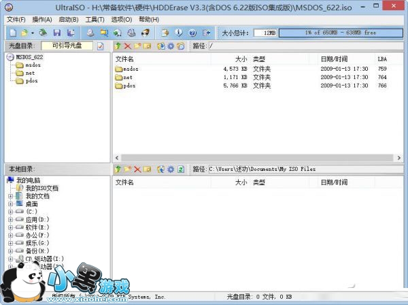The width and height of the screenshot is (408, 305).
Task: Click red X delete icon in ISO pane
Action: pos(128,46)
